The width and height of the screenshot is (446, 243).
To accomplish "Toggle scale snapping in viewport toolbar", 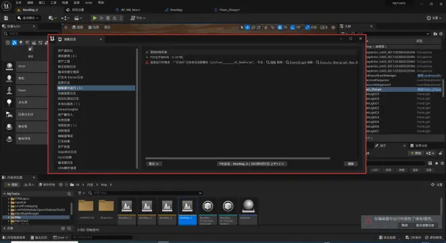I will (307, 27).
